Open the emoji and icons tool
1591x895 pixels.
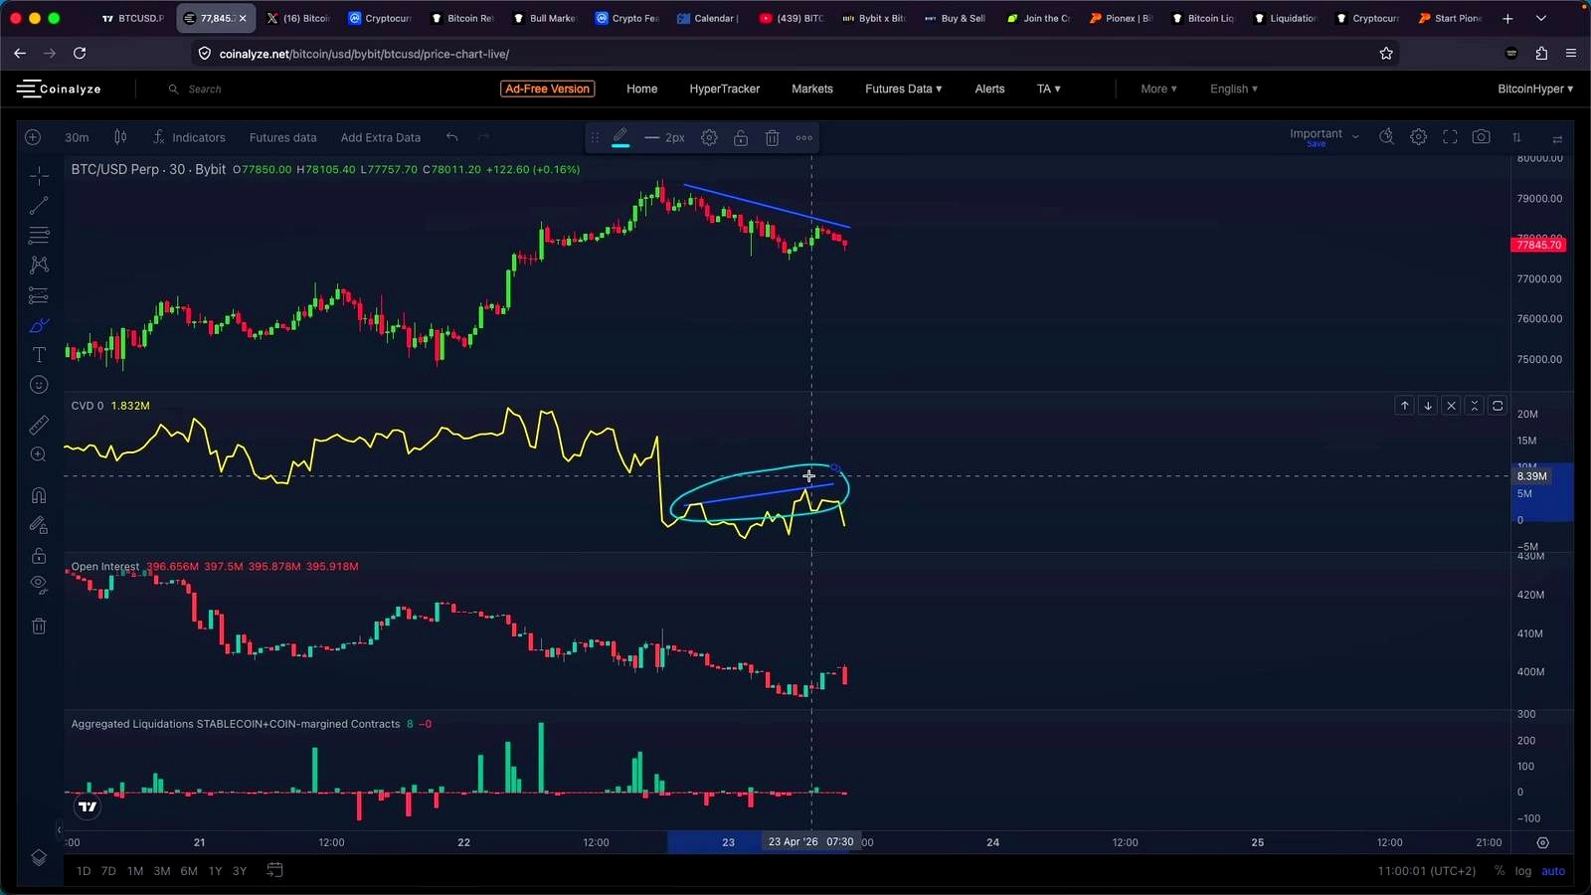(39, 385)
